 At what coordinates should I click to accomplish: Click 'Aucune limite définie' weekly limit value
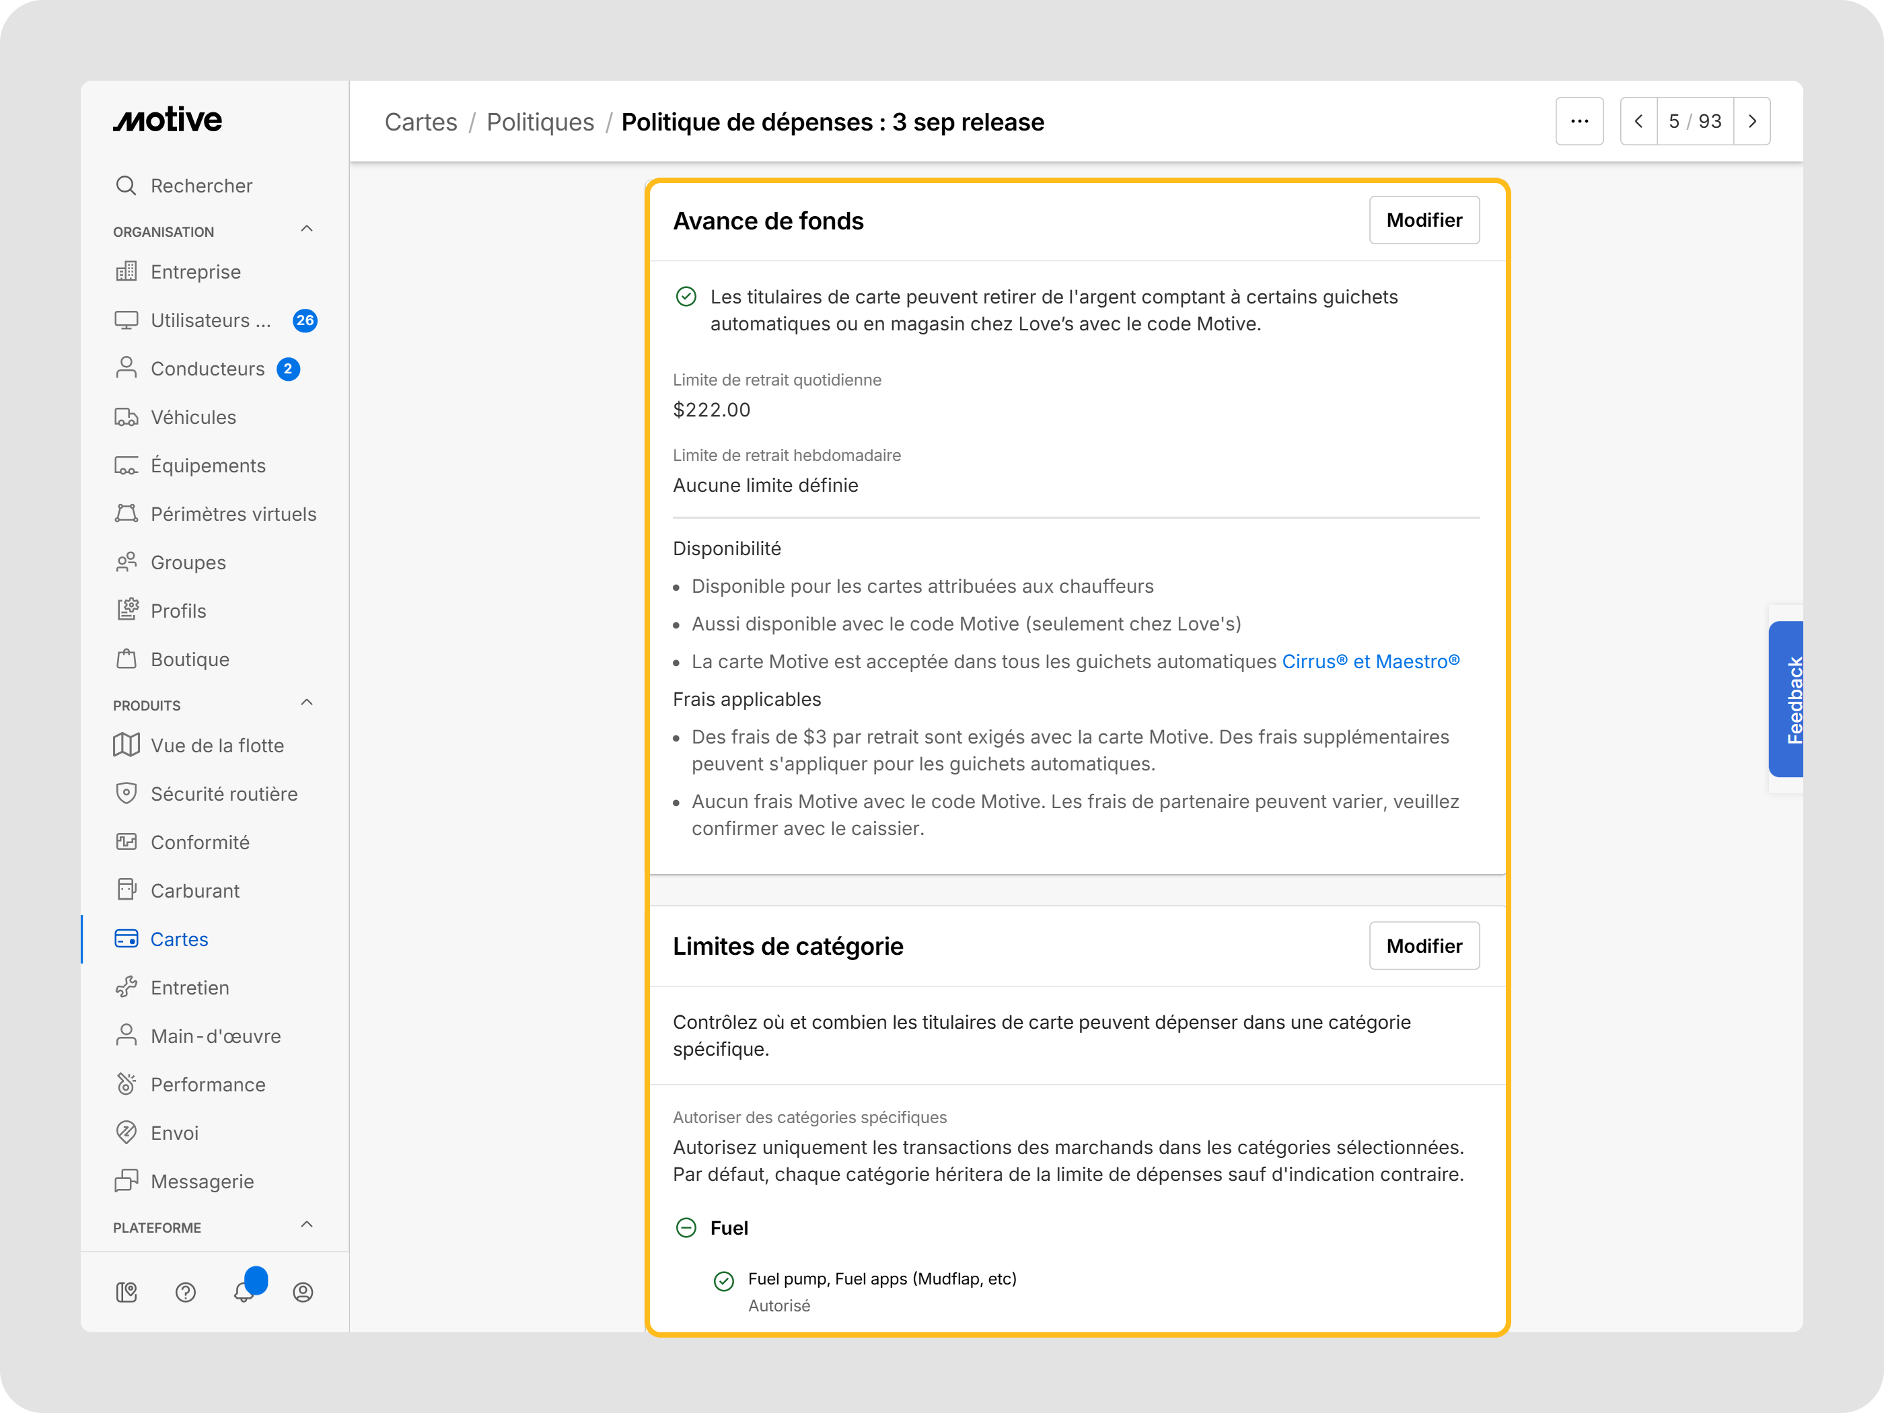pyautogui.click(x=765, y=486)
